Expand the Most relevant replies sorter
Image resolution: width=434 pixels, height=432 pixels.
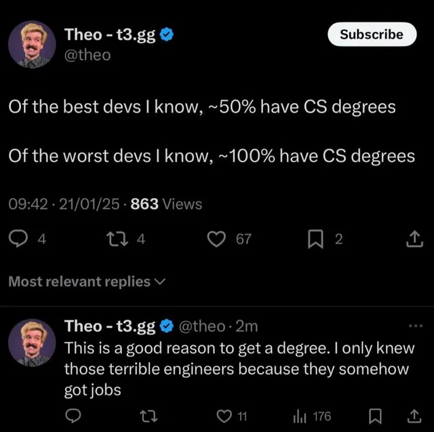tap(87, 281)
